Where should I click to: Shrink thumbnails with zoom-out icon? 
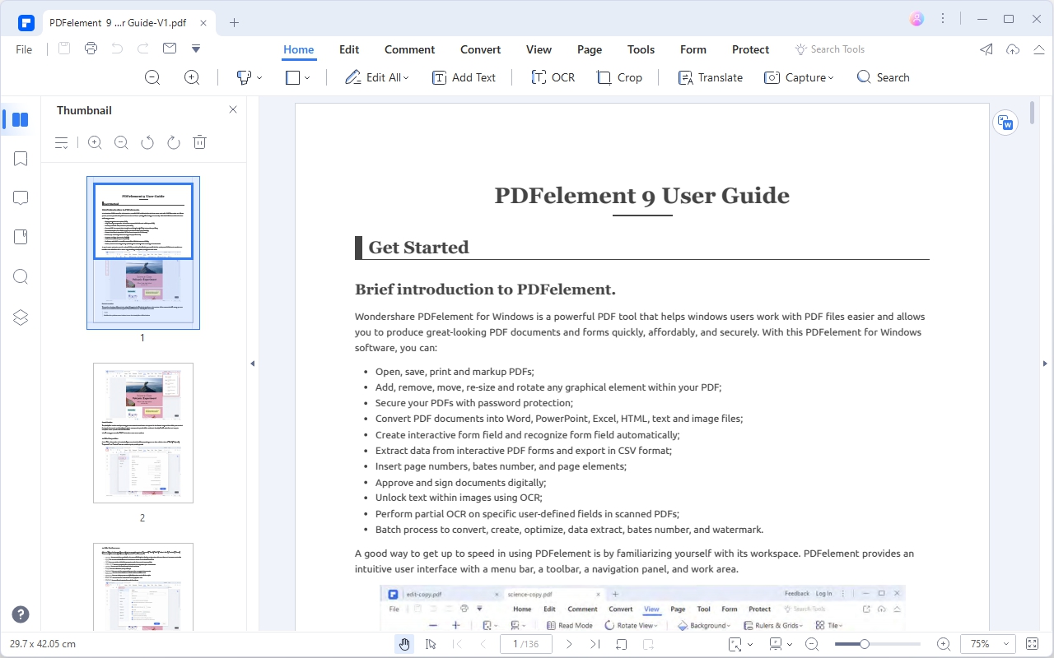pyautogui.click(x=121, y=142)
